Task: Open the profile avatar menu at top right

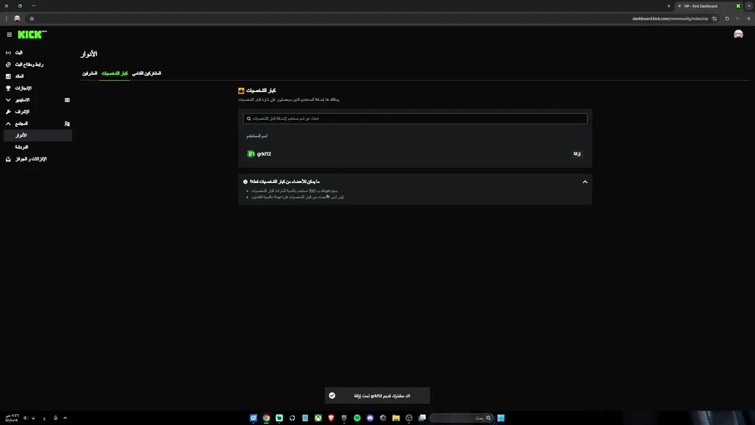Action: [738, 35]
